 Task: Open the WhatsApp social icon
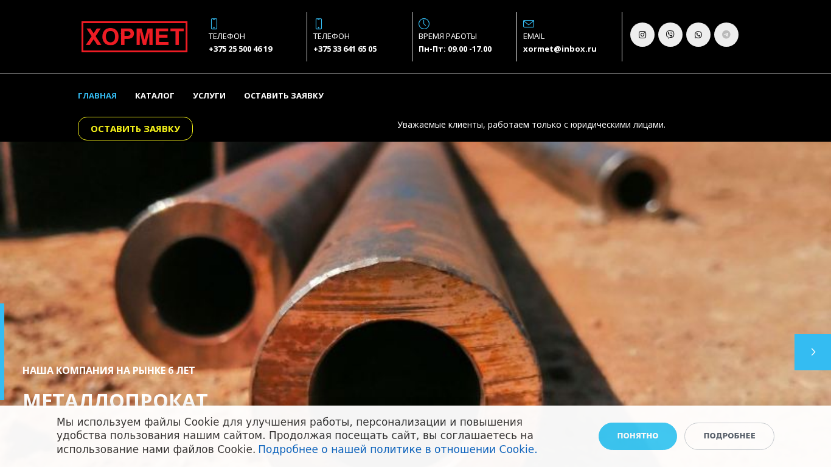coord(698,35)
